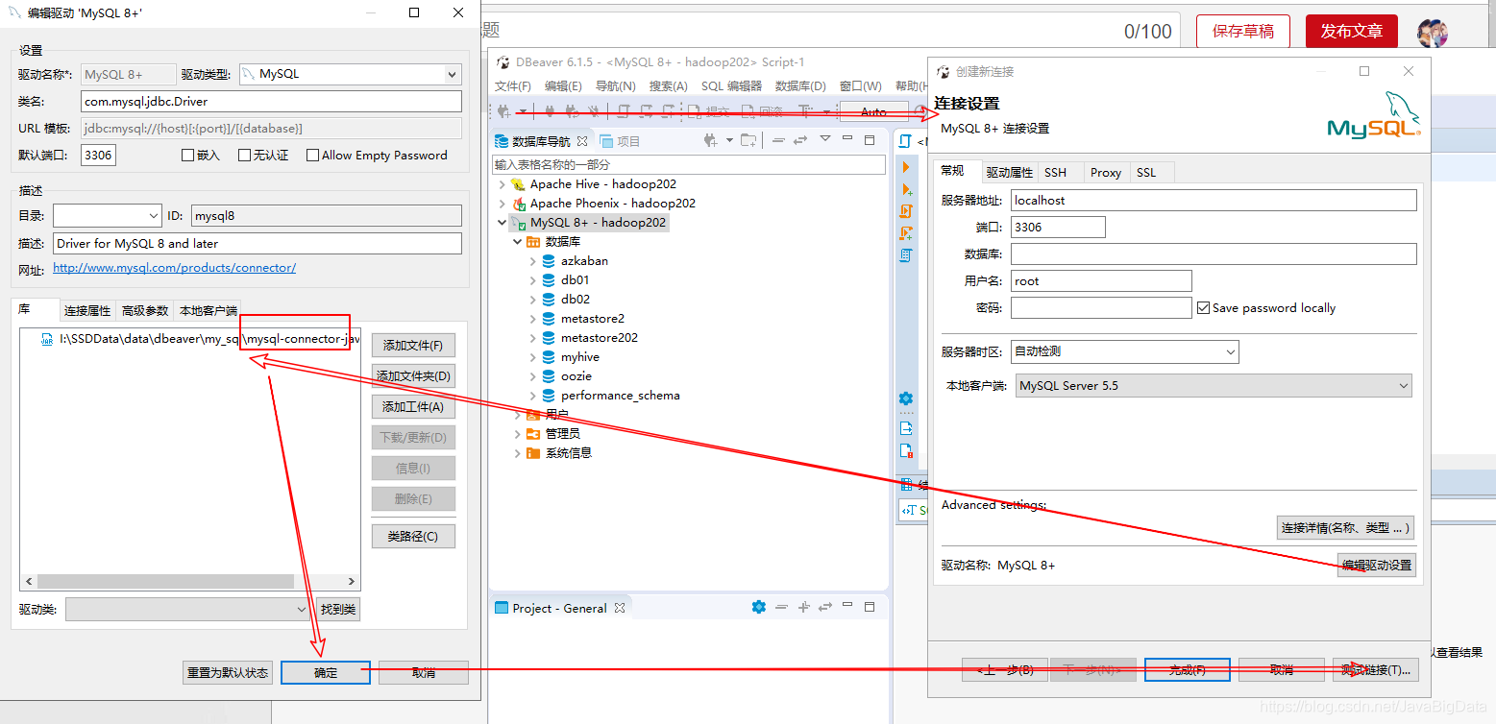
Task: Click the error log icon in editor side bar
Action: (x=906, y=450)
